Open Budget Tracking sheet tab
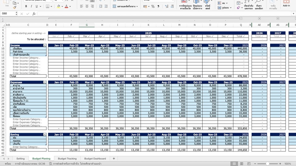Viewport: 296px width, 166px height. coord(67,159)
